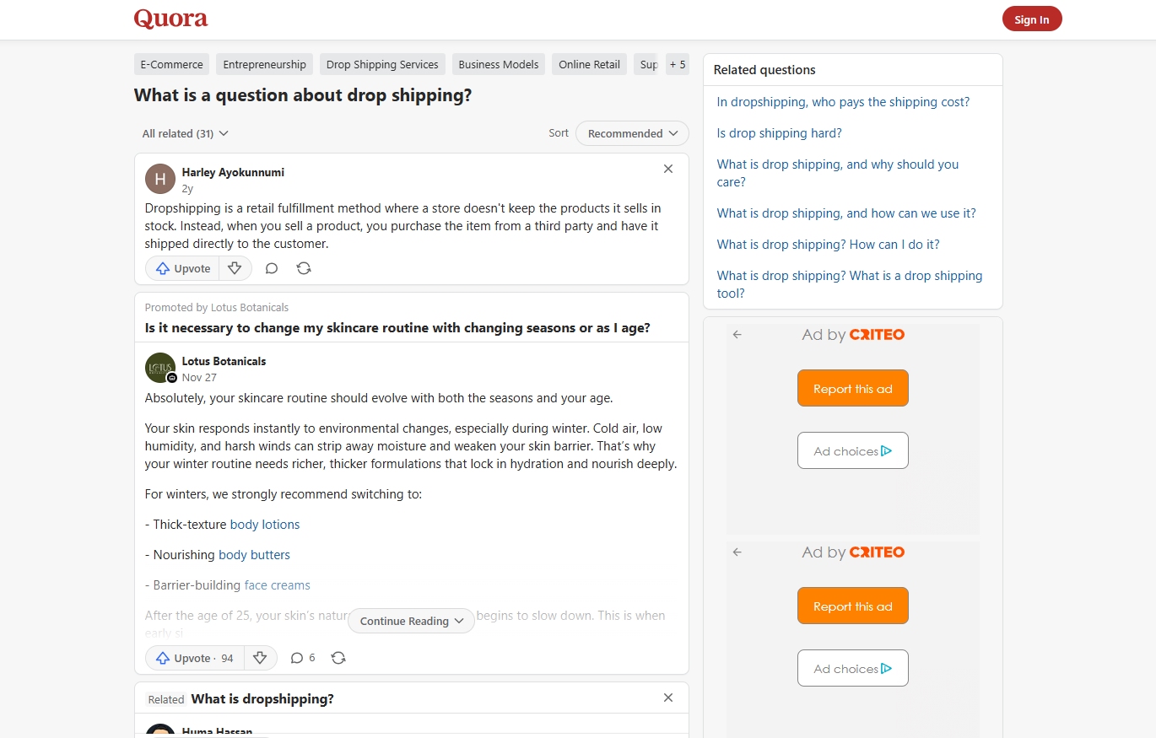Image resolution: width=1156 pixels, height=738 pixels.
Task: Click the back arrow on the first Criteo ad
Action: 736,334
